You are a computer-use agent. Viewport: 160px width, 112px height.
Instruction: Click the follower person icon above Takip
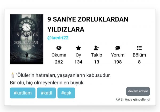coord(97,48)
